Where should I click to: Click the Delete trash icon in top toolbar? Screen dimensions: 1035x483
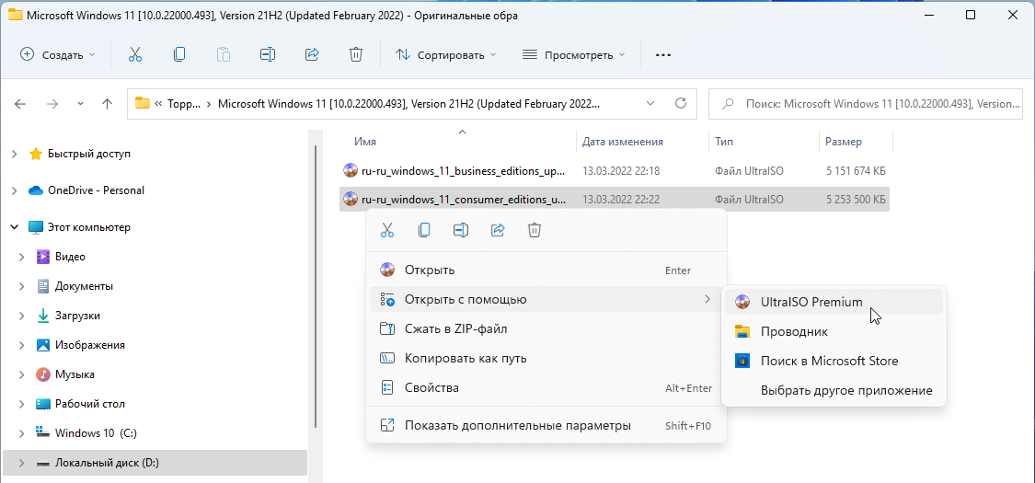(x=356, y=55)
